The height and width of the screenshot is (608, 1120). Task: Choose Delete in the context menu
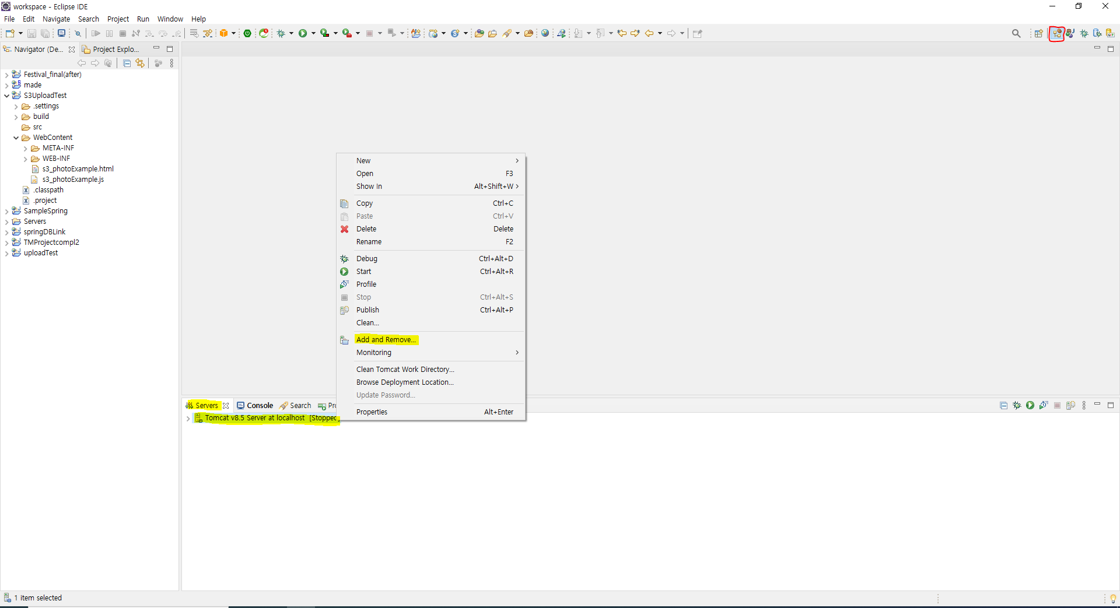click(431, 229)
